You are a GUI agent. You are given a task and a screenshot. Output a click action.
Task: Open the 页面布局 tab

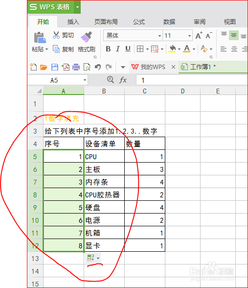[106, 22]
